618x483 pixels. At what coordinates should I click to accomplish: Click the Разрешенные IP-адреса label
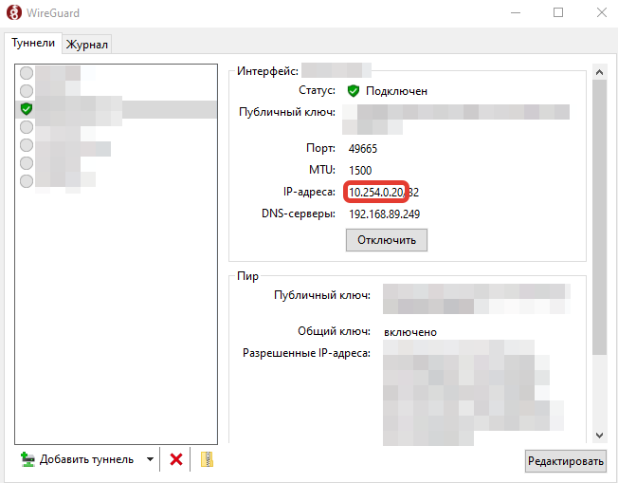[306, 353]
